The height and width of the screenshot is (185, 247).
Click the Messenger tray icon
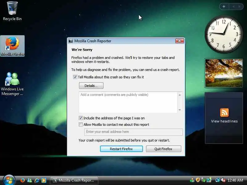tap(192, 180)
